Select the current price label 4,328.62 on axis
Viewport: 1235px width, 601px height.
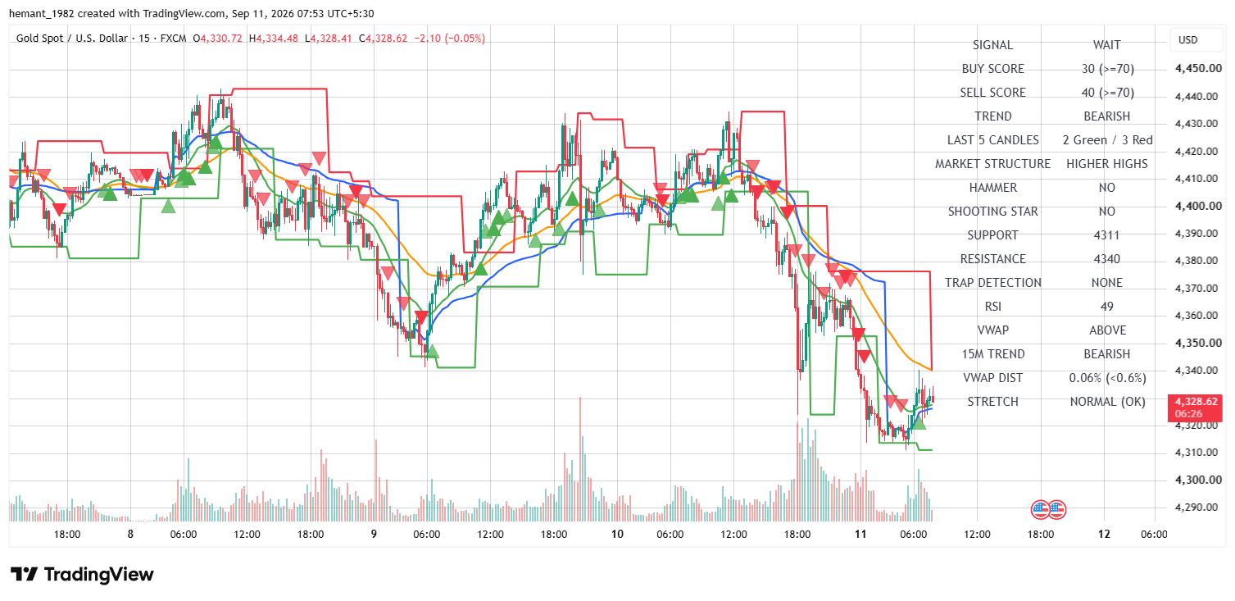click(x=1197, y=402)
